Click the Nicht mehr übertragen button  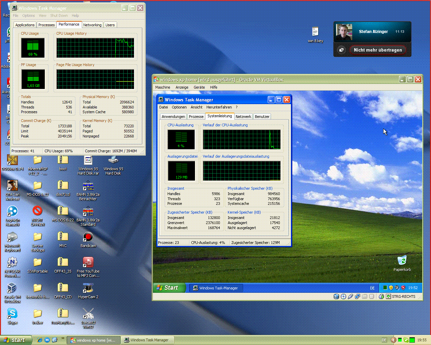378,50
